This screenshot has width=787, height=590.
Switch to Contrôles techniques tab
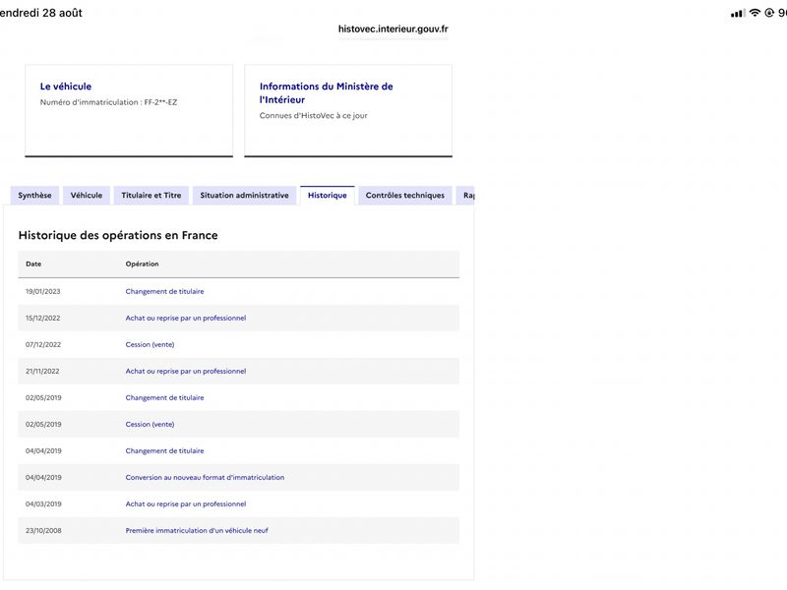click(x=405, y=195)
